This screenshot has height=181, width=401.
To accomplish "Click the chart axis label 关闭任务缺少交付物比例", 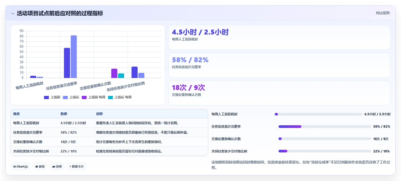I will (x=126, y=86).
